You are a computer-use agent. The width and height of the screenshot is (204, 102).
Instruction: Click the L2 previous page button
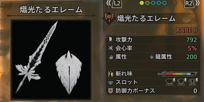pyautogui.click(x=117, y=4)
